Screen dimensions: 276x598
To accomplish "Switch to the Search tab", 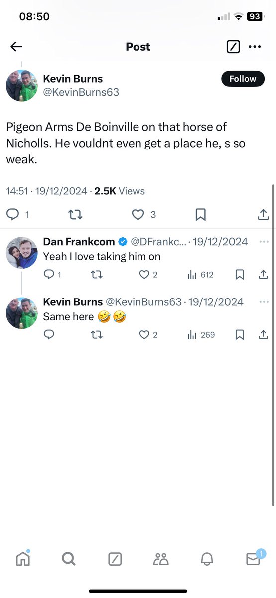I will pos(69,559).
